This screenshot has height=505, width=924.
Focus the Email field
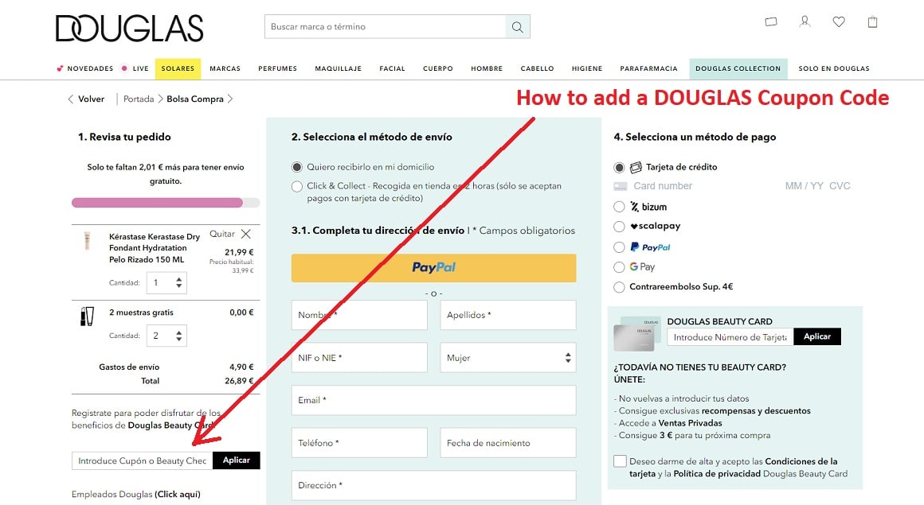coord(433,400)
